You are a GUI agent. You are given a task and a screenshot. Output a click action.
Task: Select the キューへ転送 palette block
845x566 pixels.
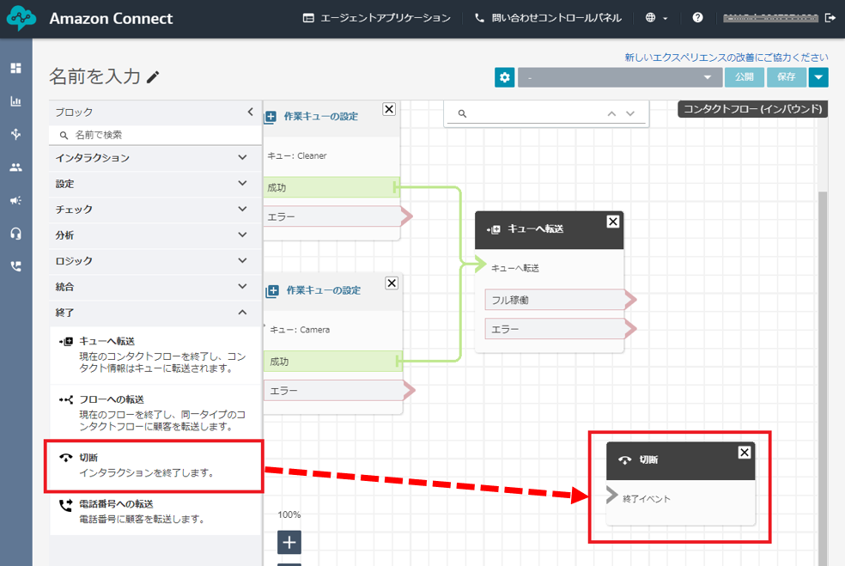(155, 355)
